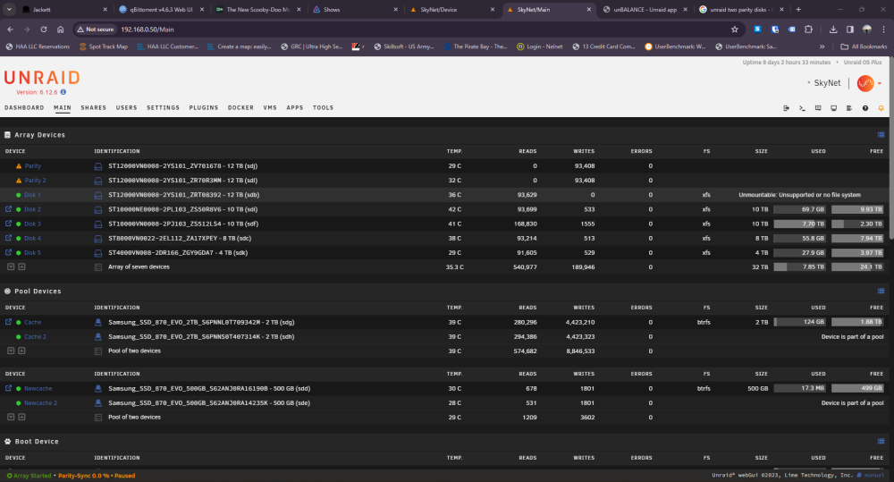Browse Newcache pool with its folder link icon

(x=8, y=388)
